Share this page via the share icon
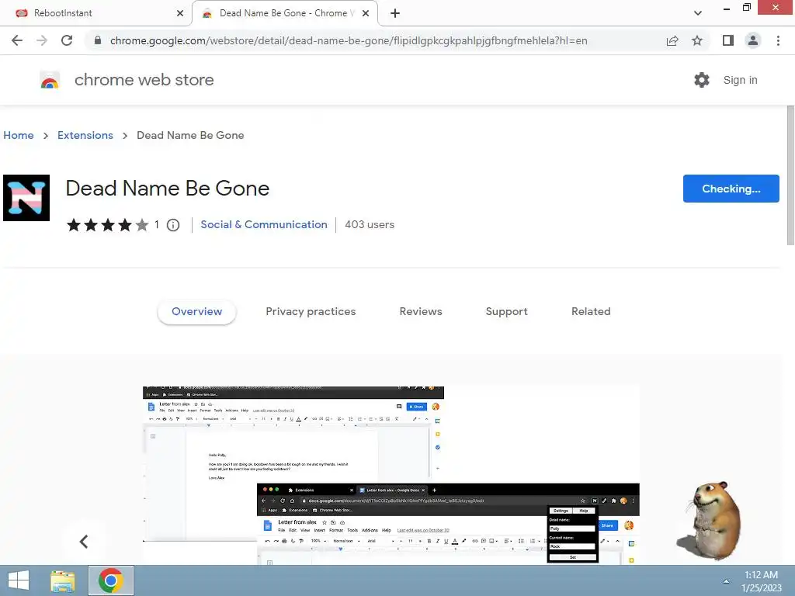This screenshot has height=596, width=795. pyautogui.click(x=672, y=40)
